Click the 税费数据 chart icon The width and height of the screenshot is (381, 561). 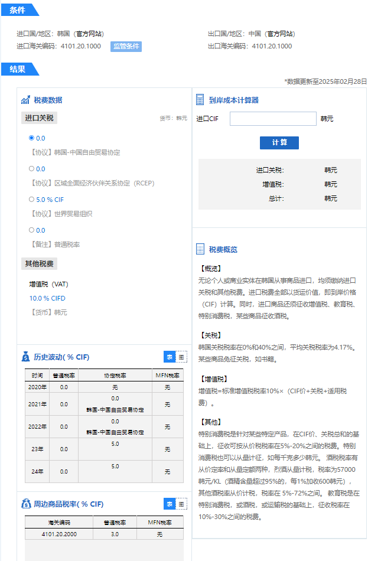click(25, 100)
